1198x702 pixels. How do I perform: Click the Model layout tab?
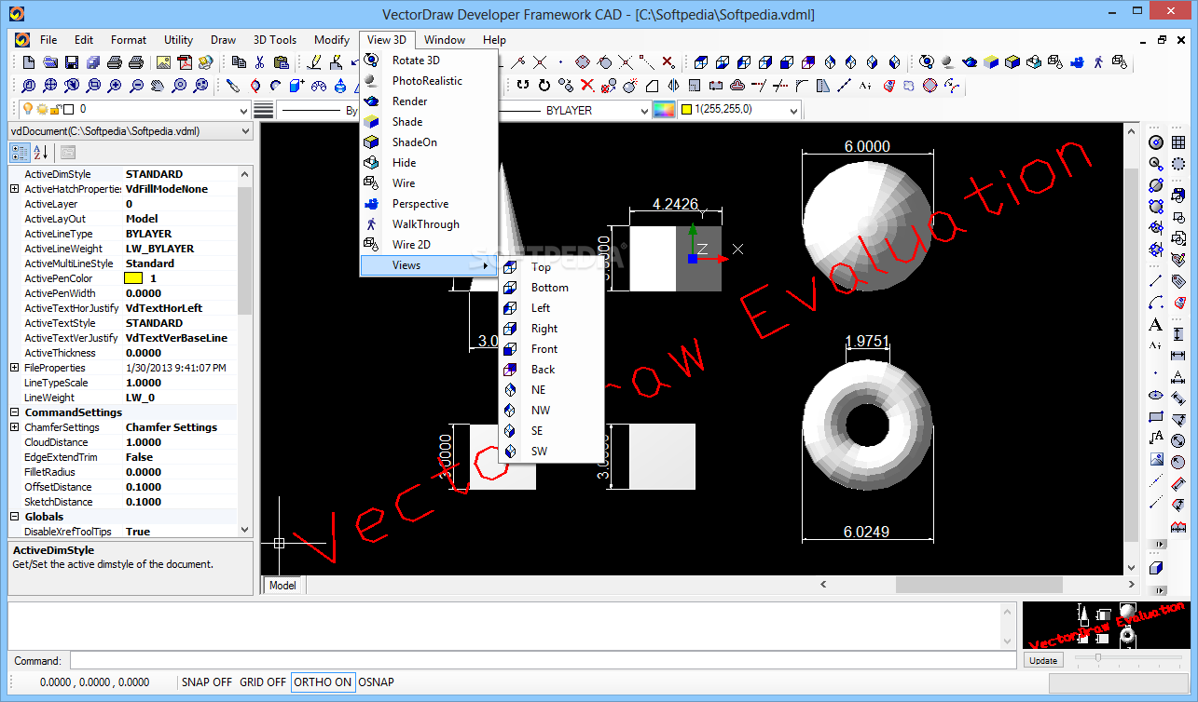[282, 586]
